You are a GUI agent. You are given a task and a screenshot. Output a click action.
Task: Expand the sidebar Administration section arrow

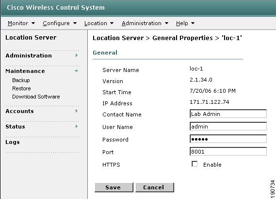(x=76, y=56)
